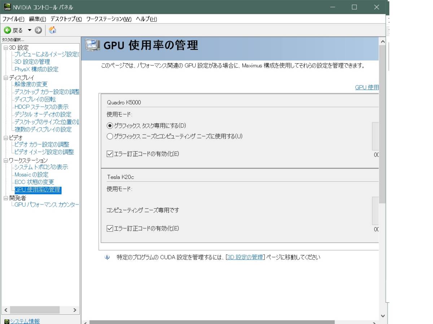Maximize the NVIDIA control panel window
433x324 pixels.
pos(354,7)
